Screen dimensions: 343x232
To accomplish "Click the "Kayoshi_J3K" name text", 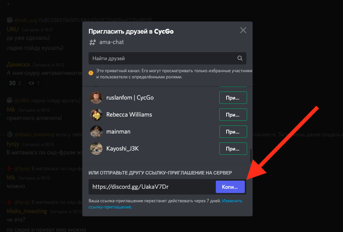I will click(123, 149).
